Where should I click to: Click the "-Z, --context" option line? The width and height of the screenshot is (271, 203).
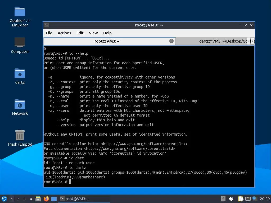tap(112, 82)
